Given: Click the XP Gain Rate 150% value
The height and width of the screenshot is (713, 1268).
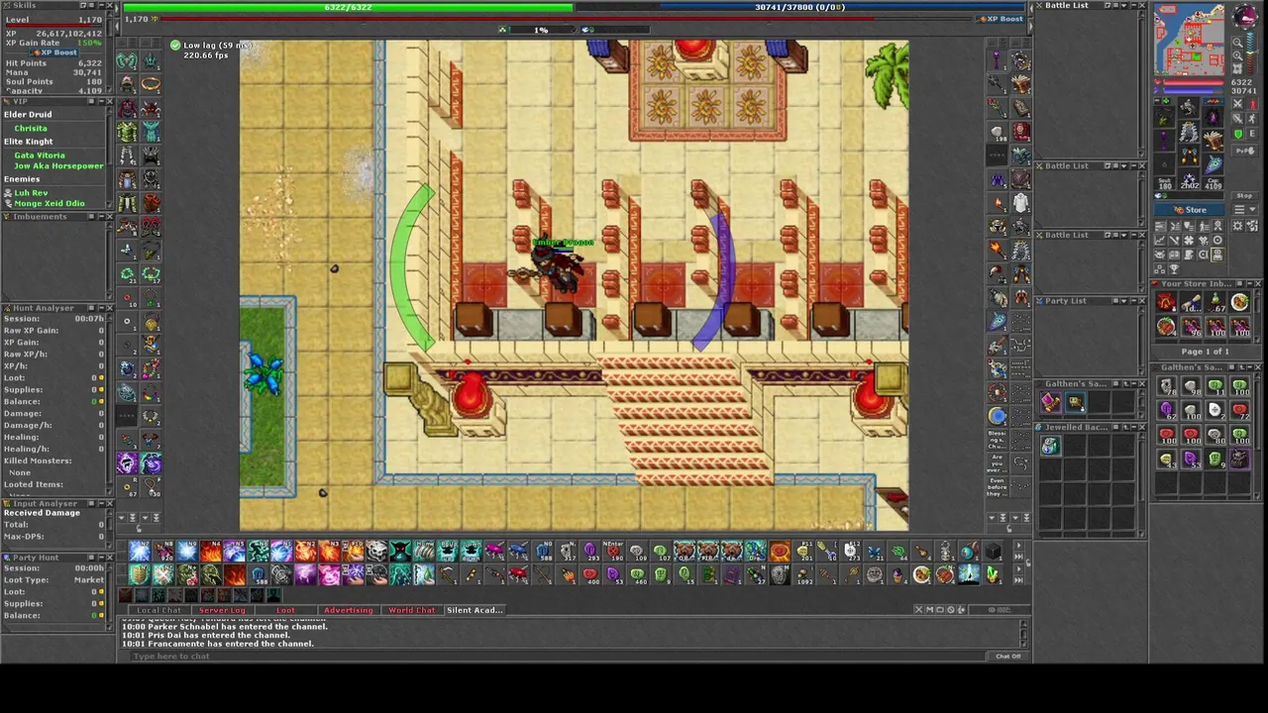Looking at the screenshot, I should click(90, 44).
